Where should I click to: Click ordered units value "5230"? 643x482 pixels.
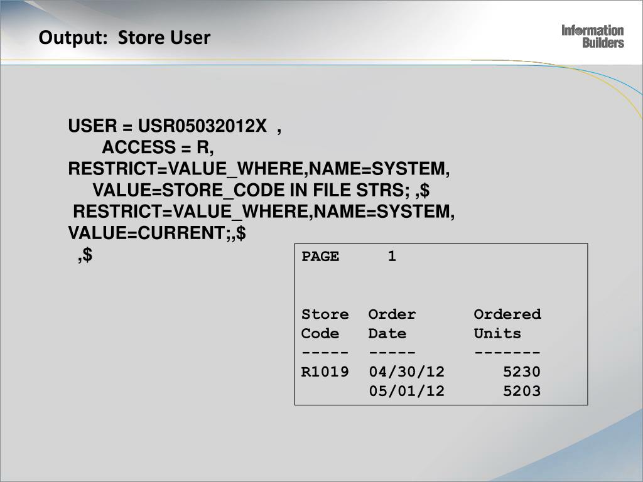[522, 372]
